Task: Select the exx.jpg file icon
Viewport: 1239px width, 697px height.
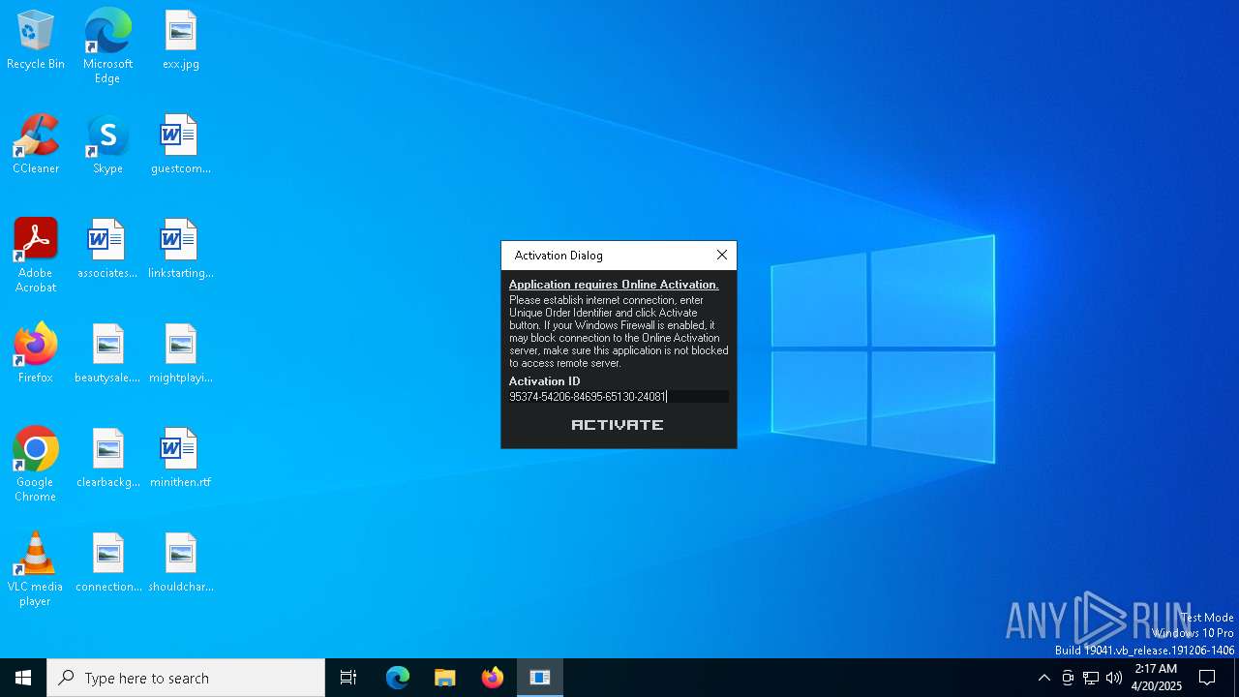Action: tap(181, 41)
